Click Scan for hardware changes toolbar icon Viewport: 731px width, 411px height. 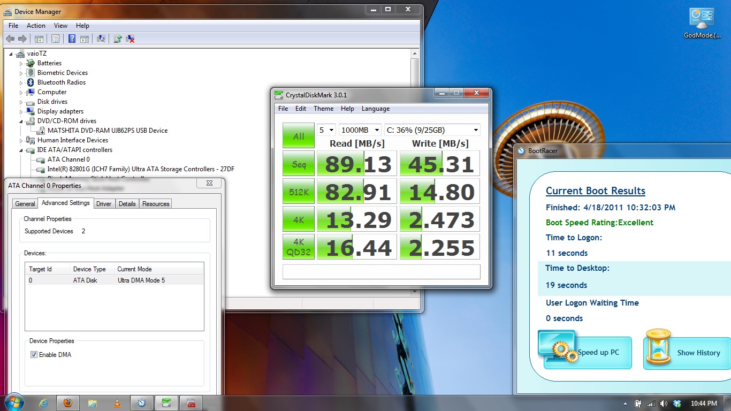click(101, 39)
